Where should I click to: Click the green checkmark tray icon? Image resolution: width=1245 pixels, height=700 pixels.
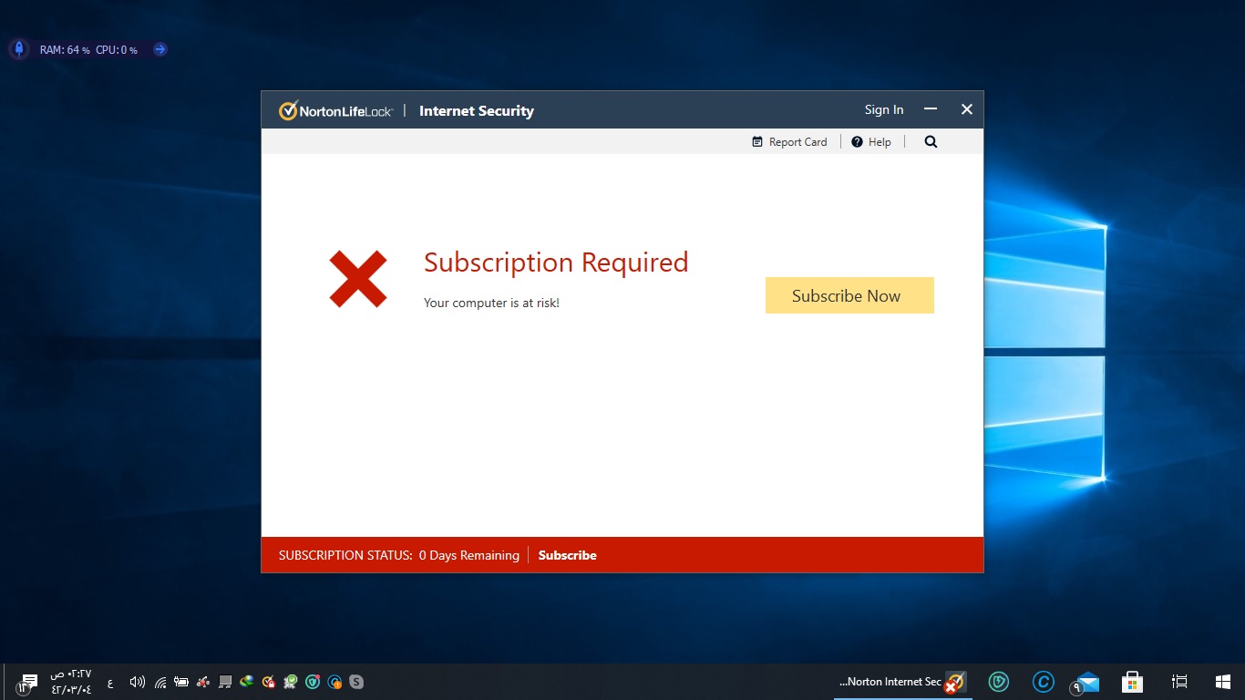coord(291,682)
